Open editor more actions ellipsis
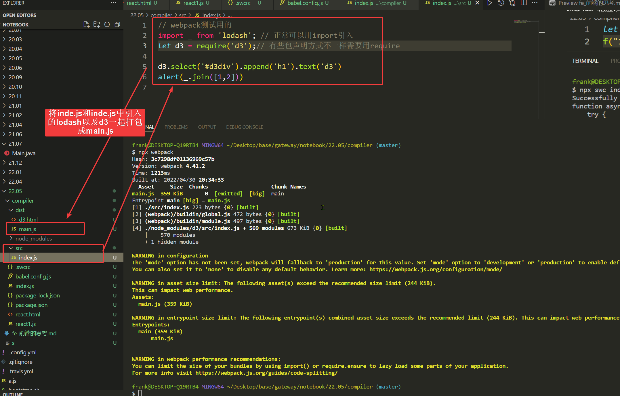The image size is (620, 396). (535, 3)
